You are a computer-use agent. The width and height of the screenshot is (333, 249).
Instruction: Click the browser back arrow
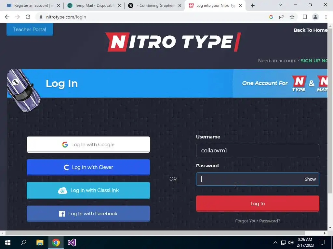click(x=7, y=17)
